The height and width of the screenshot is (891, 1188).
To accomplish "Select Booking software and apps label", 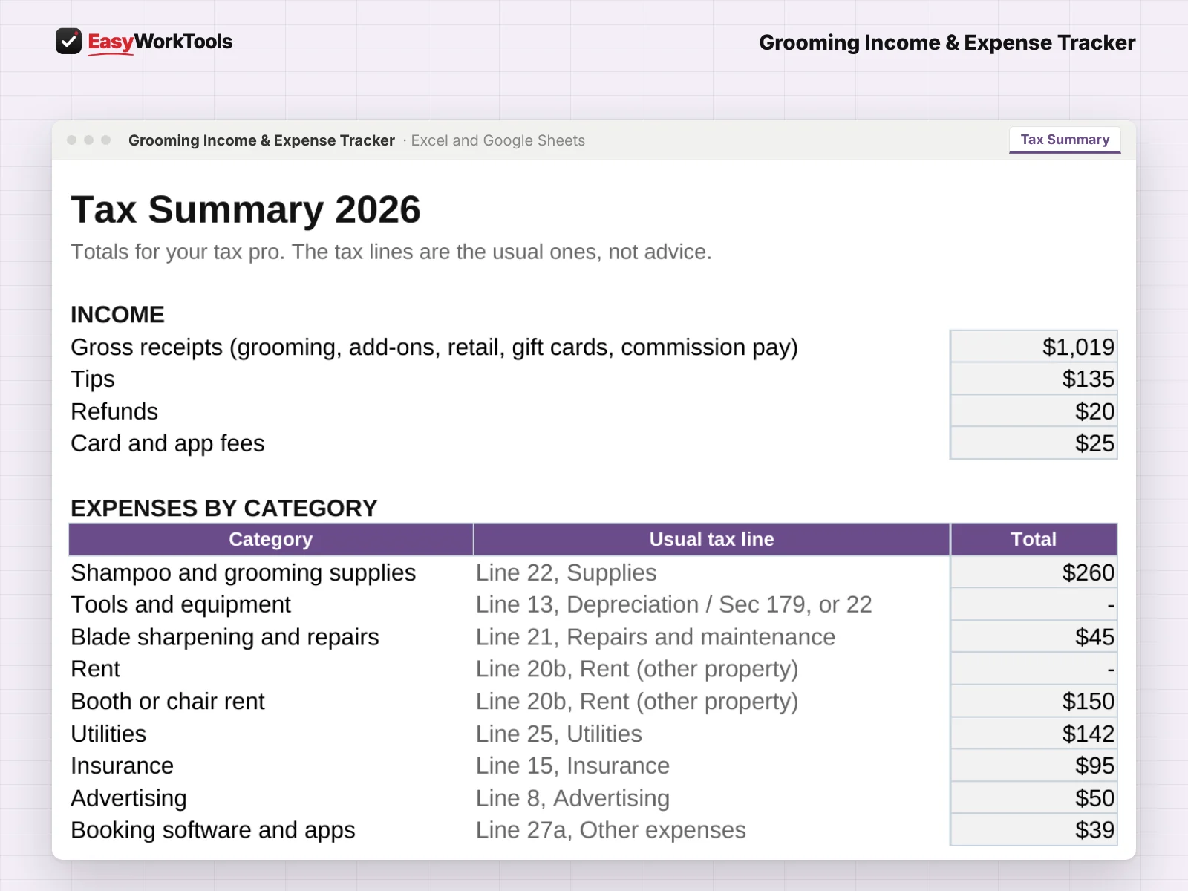I will (213, 830).
